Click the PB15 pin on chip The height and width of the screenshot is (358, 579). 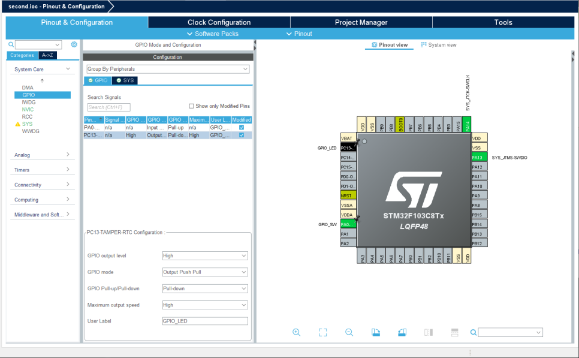[x=480, y=215]
